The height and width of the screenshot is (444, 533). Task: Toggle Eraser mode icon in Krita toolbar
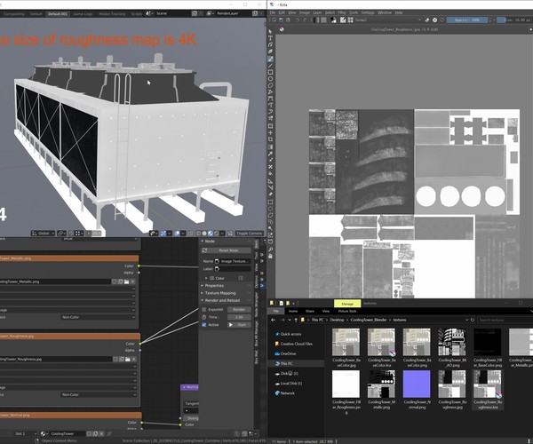tap(427, 20)
